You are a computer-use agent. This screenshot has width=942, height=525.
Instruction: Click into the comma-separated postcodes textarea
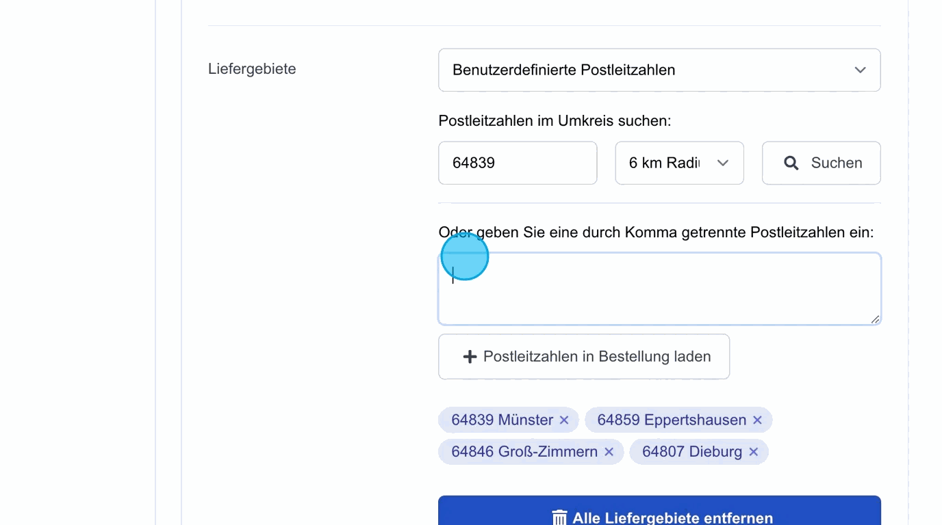pyautogui.click(x=659, y=288)
